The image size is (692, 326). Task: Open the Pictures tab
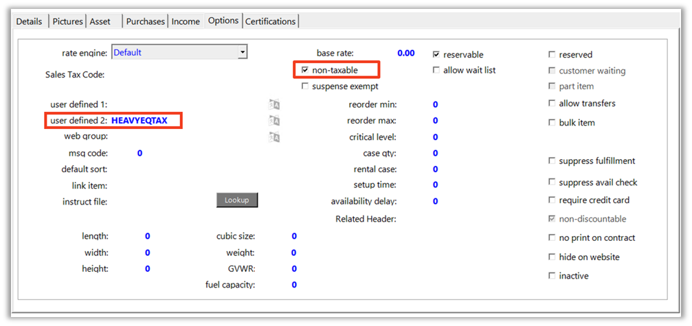click(x=67, y=21)
